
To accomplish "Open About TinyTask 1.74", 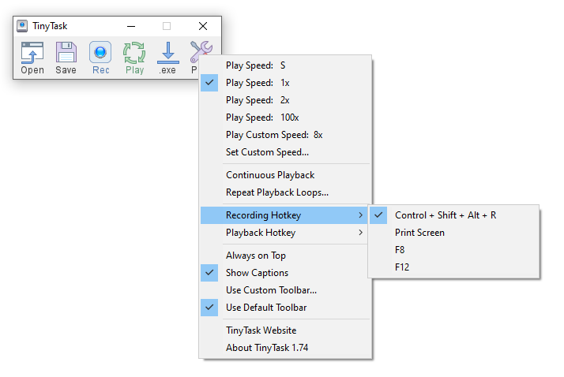I will (286, 348).
